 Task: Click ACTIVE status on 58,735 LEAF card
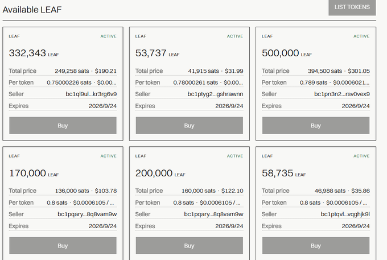click(x=361, y=156)
